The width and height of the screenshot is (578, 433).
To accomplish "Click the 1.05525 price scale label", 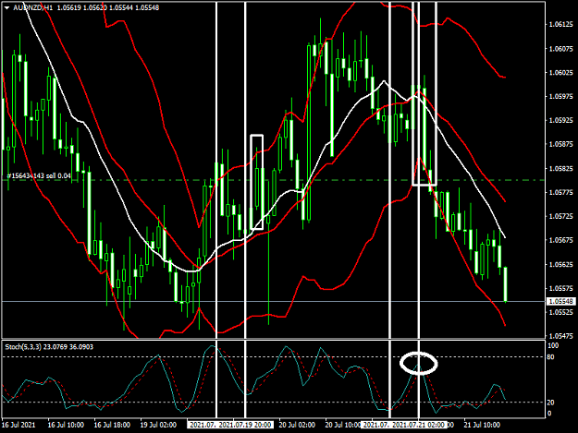I will [x=561, y=312].
